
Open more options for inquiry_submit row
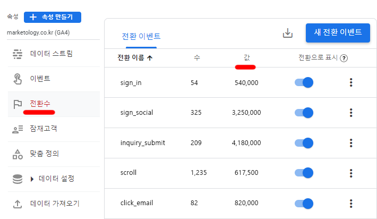(x=351, y=143)
